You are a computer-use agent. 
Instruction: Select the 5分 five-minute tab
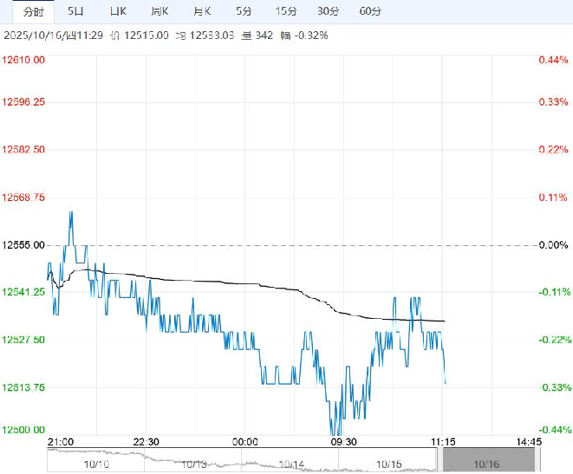[244, 11]
